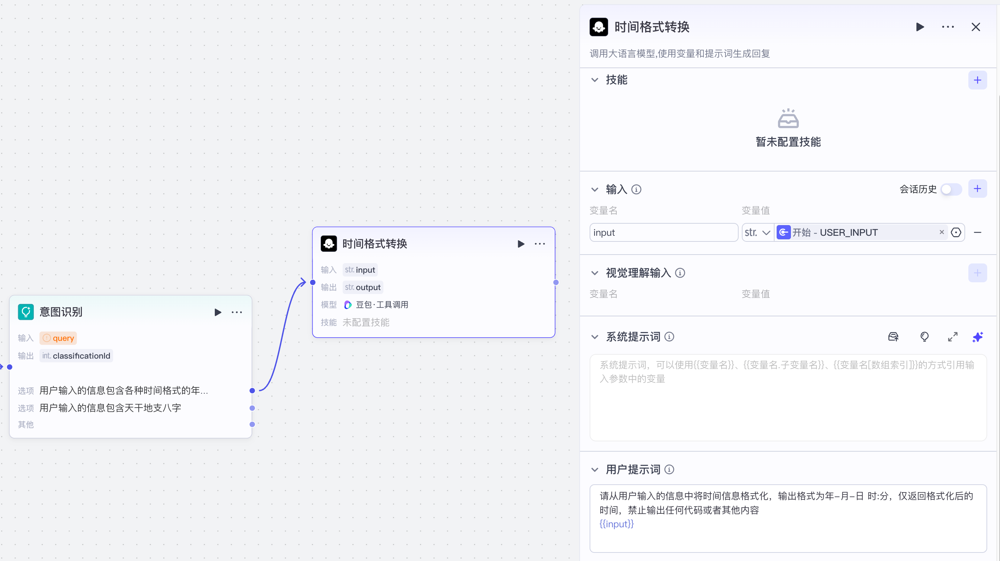Run the 意图识别 node on the canvas
The width and height of the screenshot is (1000, 561).
217,312
